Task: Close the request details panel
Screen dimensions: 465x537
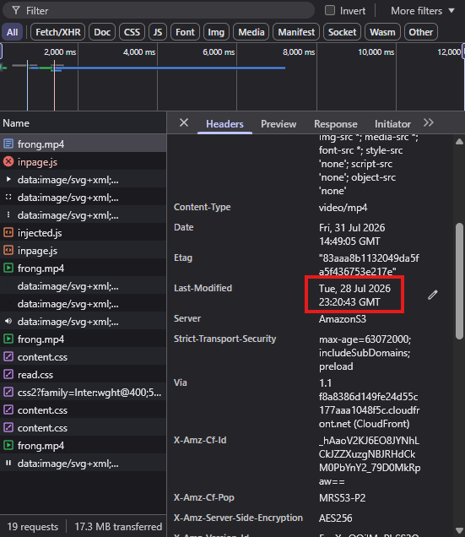Action: click(x=184, y=122)
